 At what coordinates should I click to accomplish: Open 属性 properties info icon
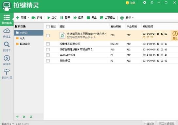pyautogui.click(x=175, y=35)
